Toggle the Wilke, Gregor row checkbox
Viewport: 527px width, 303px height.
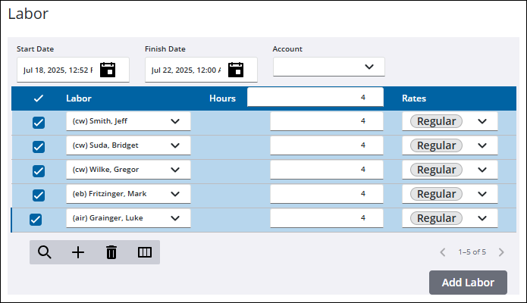click(39, 171)
